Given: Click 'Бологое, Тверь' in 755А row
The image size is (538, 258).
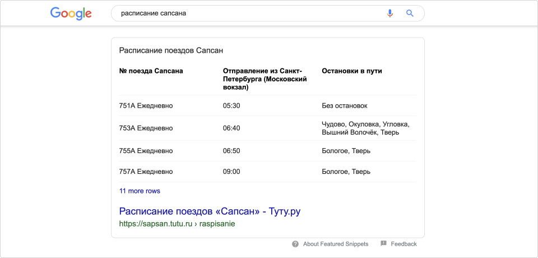Looking at the screenshot, I should [346, 151].
